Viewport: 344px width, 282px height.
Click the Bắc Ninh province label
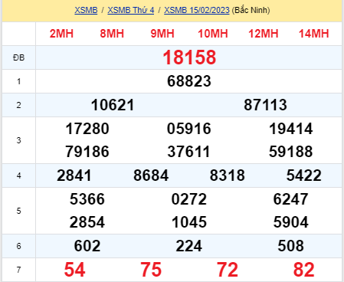coord(251,10)
